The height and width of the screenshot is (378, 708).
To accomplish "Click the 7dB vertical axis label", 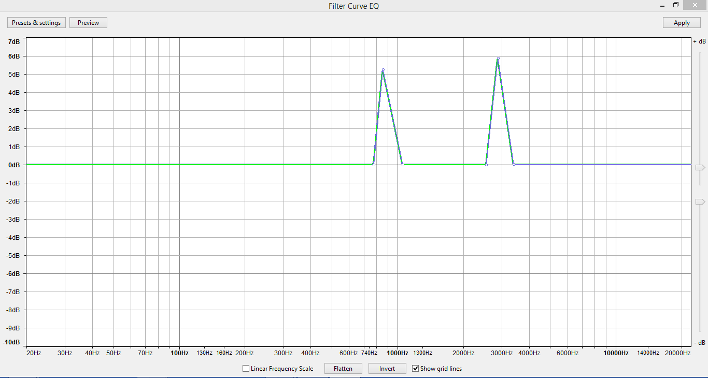I will (x=14, y=41).
